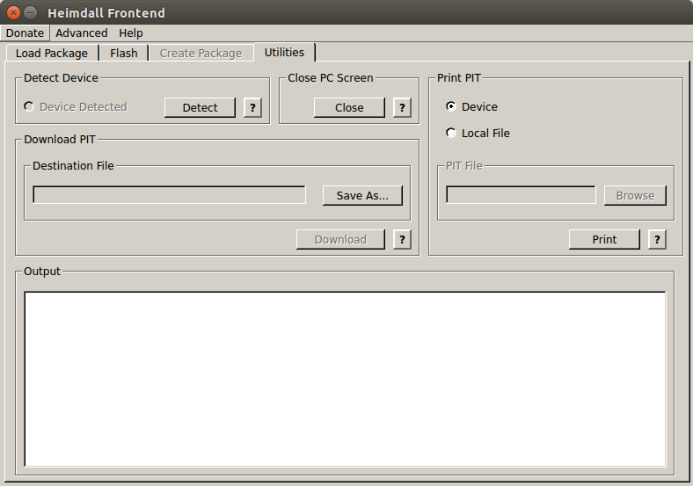The width and height of the screenshot is (693, 486).
Task: Click the Browse button
Action: (635, 195)
